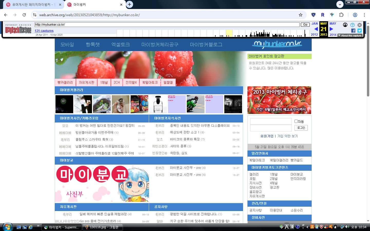Open the Wayback Machine help question icon
Image resolution: width=370 pixels, height=231 pixels.
coord(353,25)
